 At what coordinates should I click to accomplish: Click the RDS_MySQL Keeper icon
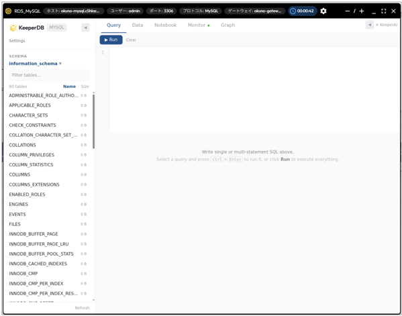coord(9,11)
